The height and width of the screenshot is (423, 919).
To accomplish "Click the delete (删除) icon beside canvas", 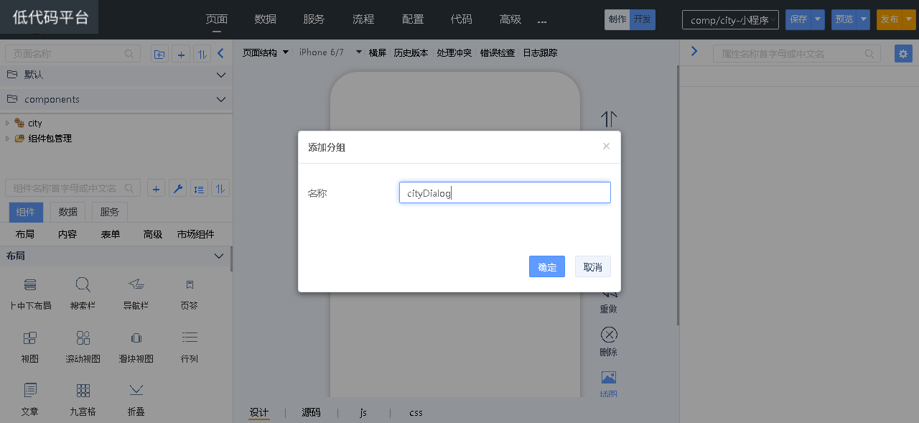I will pos(608,341).
